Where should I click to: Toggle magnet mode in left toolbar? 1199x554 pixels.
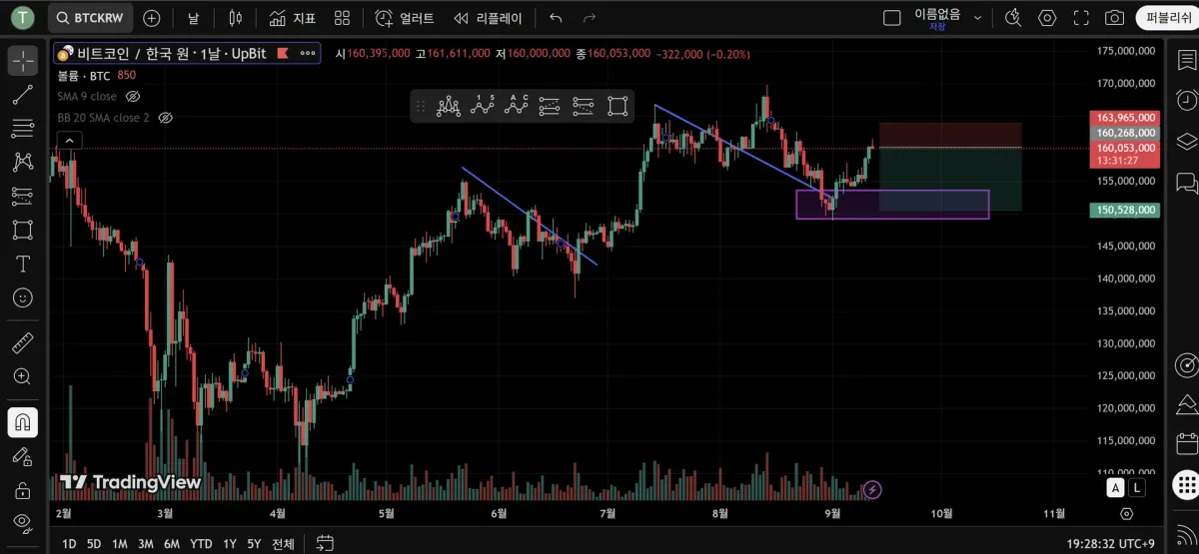[x=22, y=422]
